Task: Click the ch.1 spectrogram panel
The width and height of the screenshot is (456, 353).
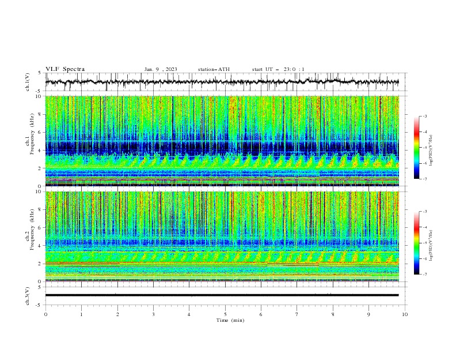Action: tap(222, 141)
